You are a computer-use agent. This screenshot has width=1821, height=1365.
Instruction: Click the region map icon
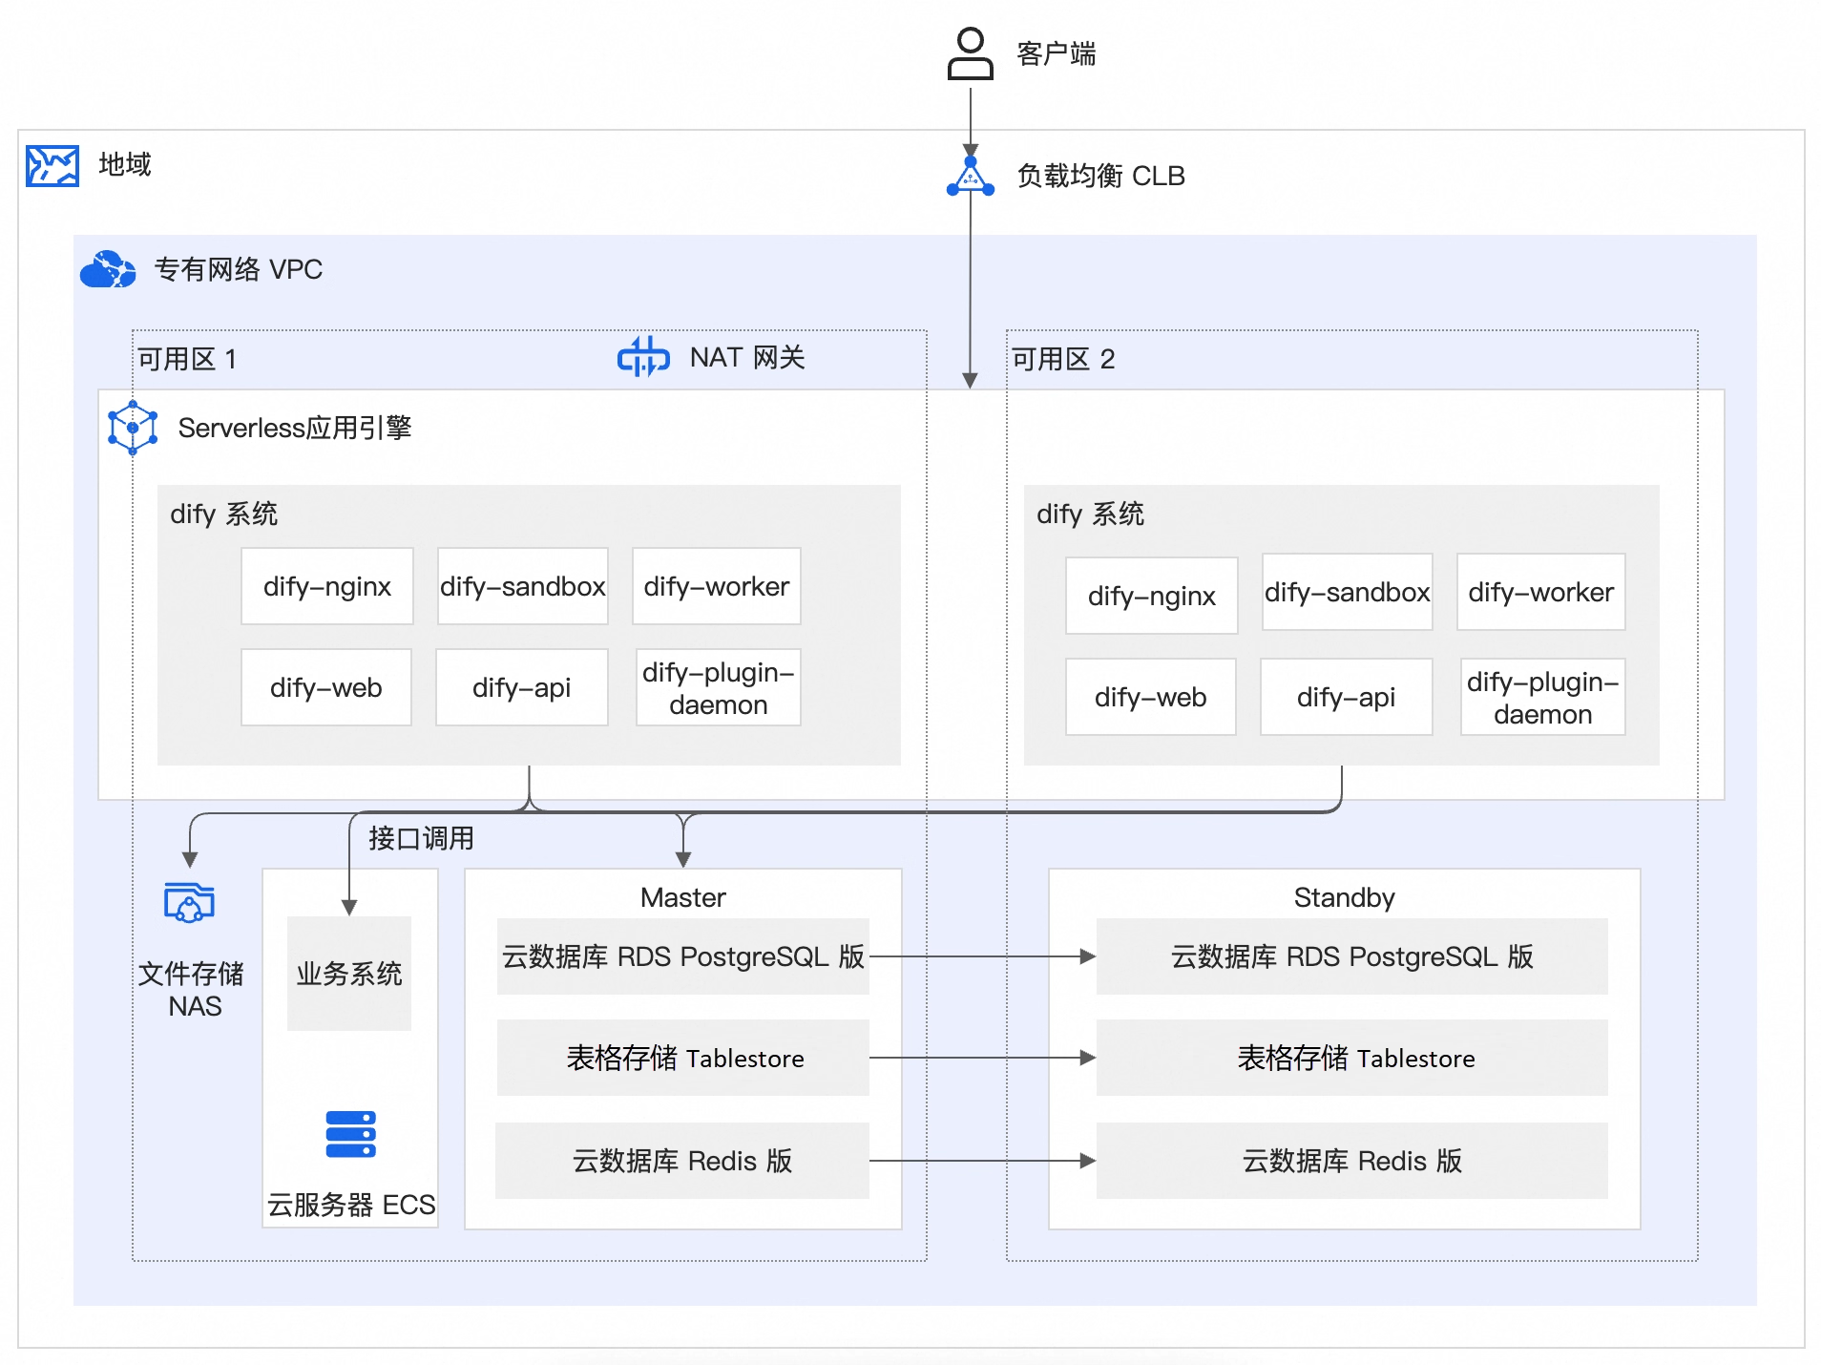point(52,166)
